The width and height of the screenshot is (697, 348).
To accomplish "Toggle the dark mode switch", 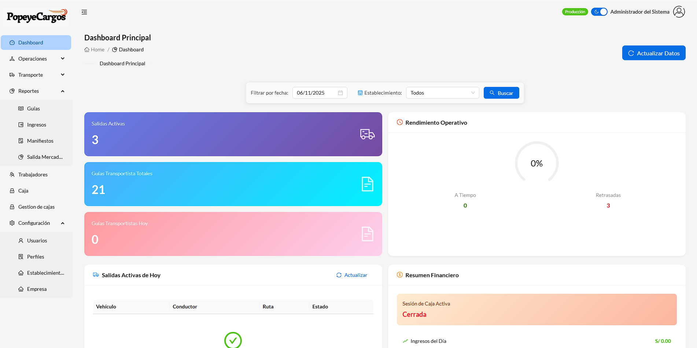I will tap(599, 12).
